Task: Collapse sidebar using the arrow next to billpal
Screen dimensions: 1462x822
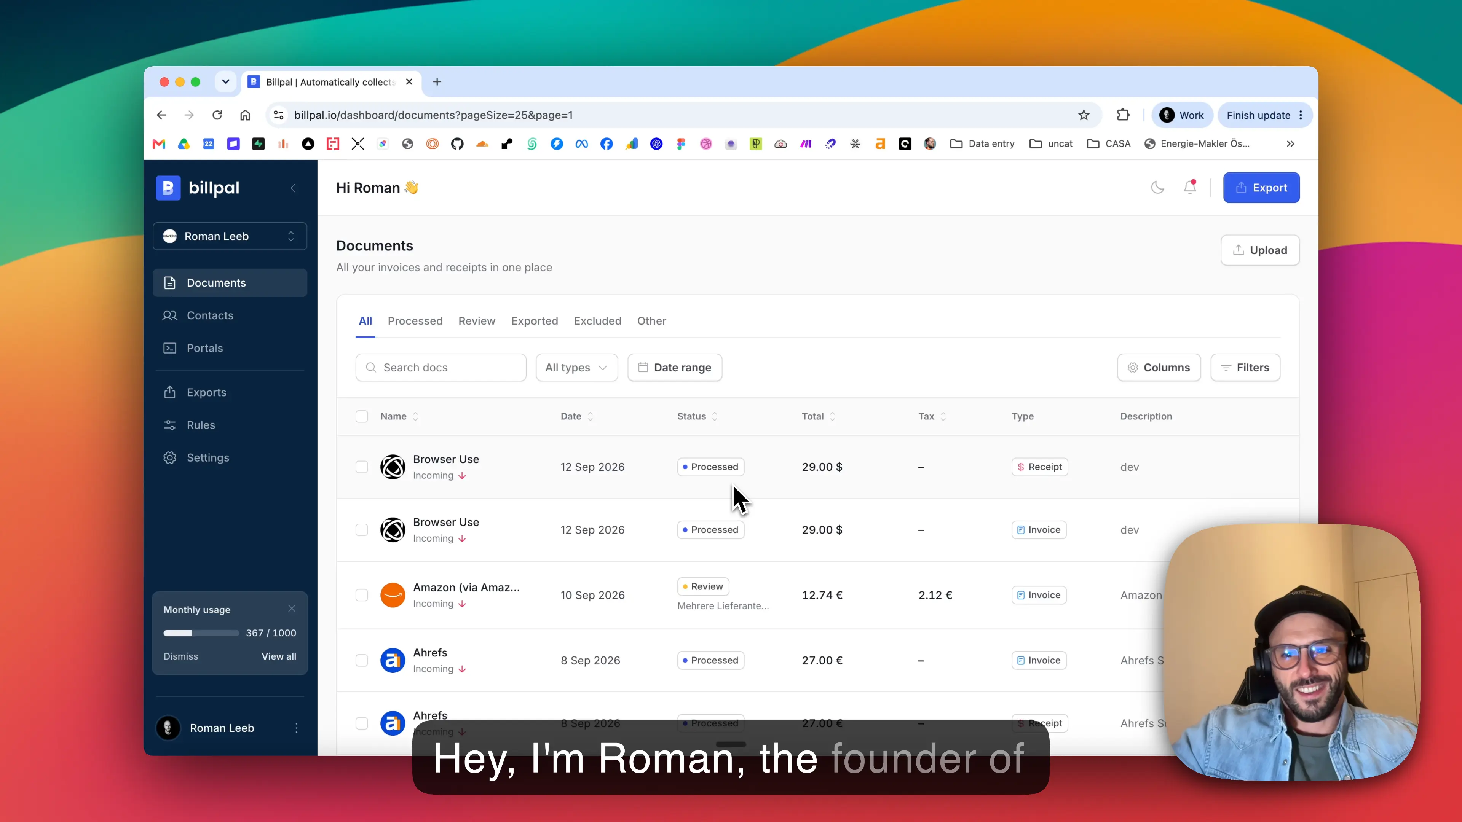Action: 293,188
